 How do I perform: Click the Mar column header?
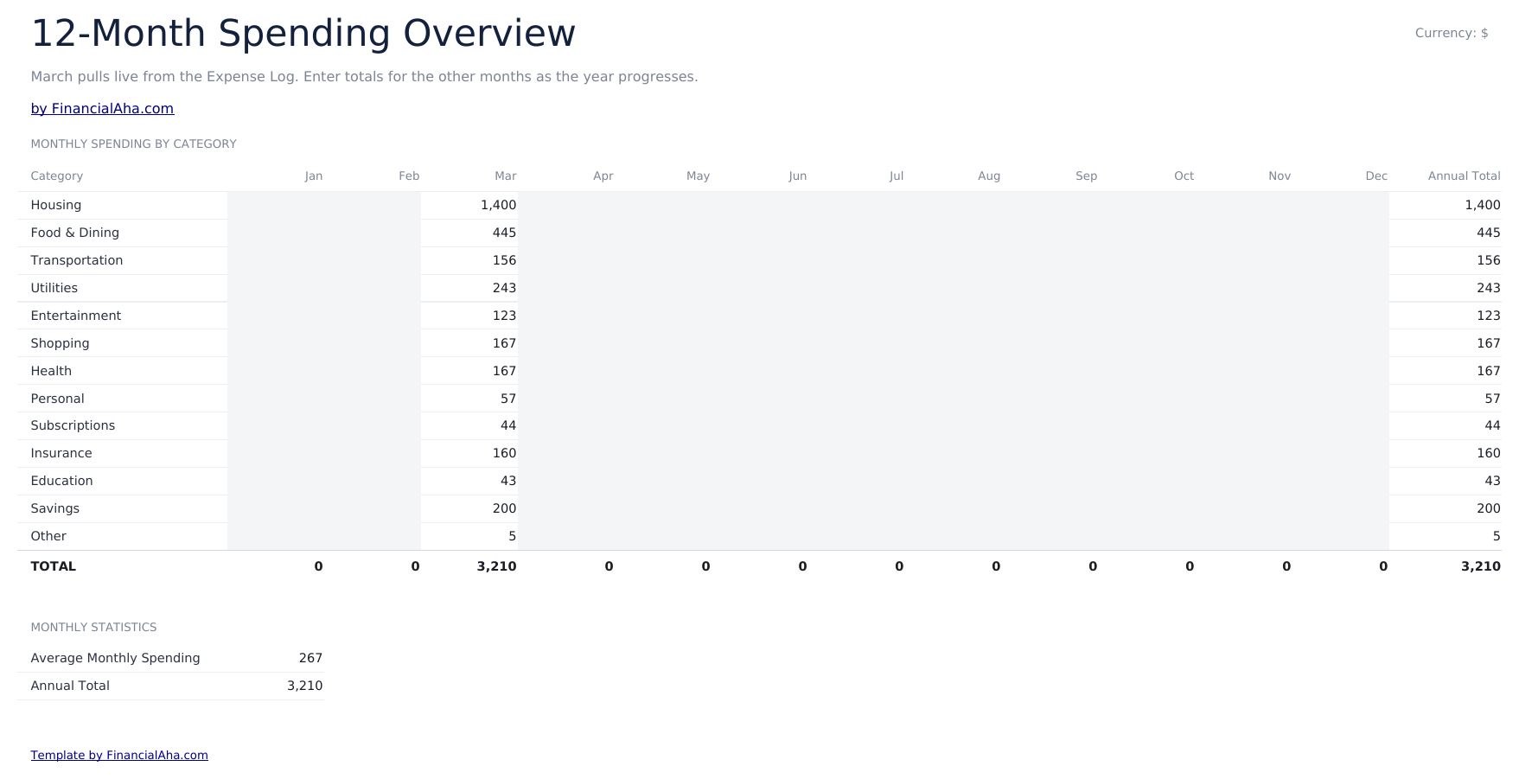coord(506,176)
